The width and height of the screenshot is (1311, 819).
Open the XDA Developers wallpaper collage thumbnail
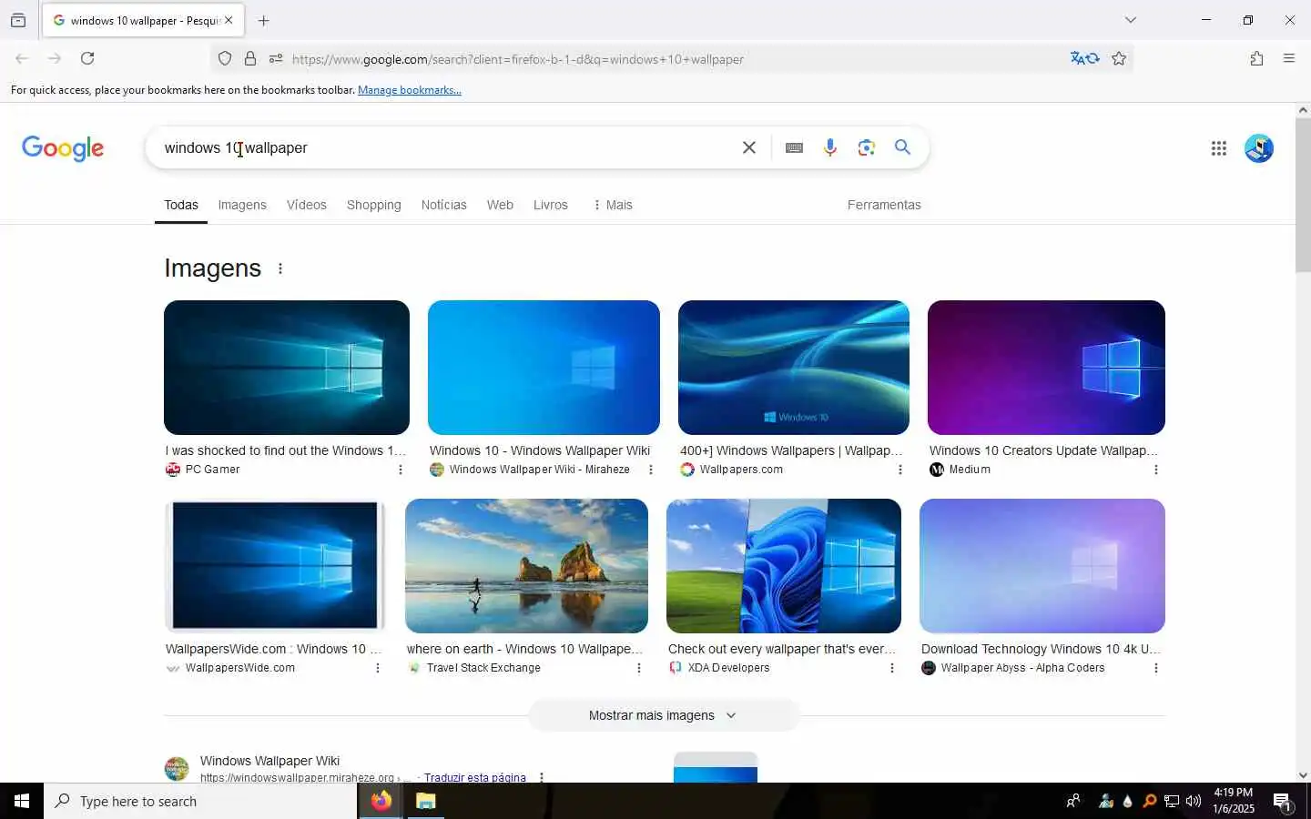[784, 566]
